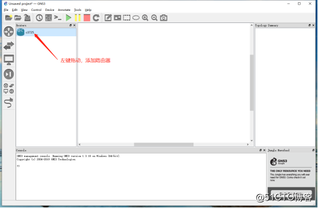Open the New blank project icon

[9, 18]
